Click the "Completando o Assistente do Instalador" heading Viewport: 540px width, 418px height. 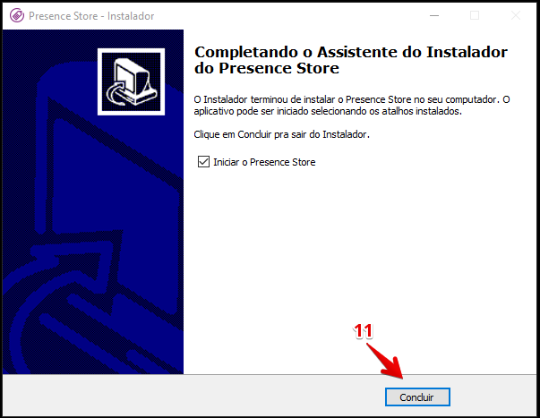[351, 52]
